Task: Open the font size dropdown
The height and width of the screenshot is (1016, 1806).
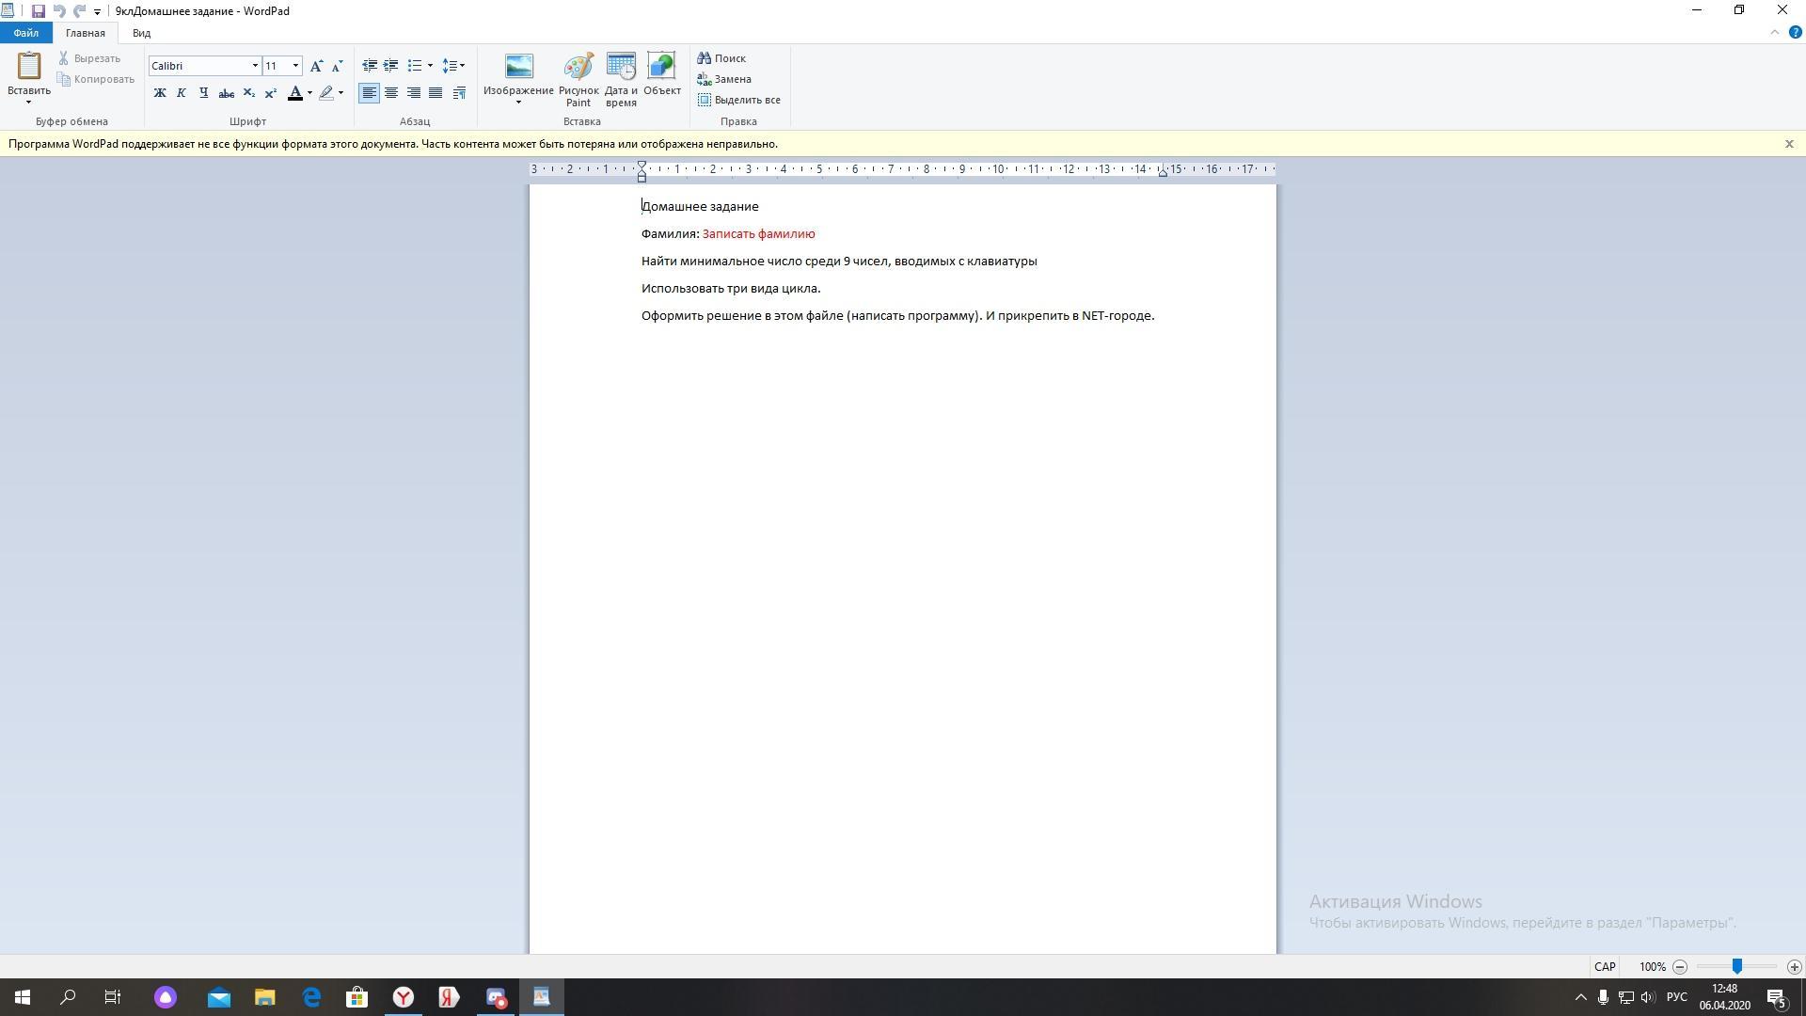Action: tap(295, 66)
